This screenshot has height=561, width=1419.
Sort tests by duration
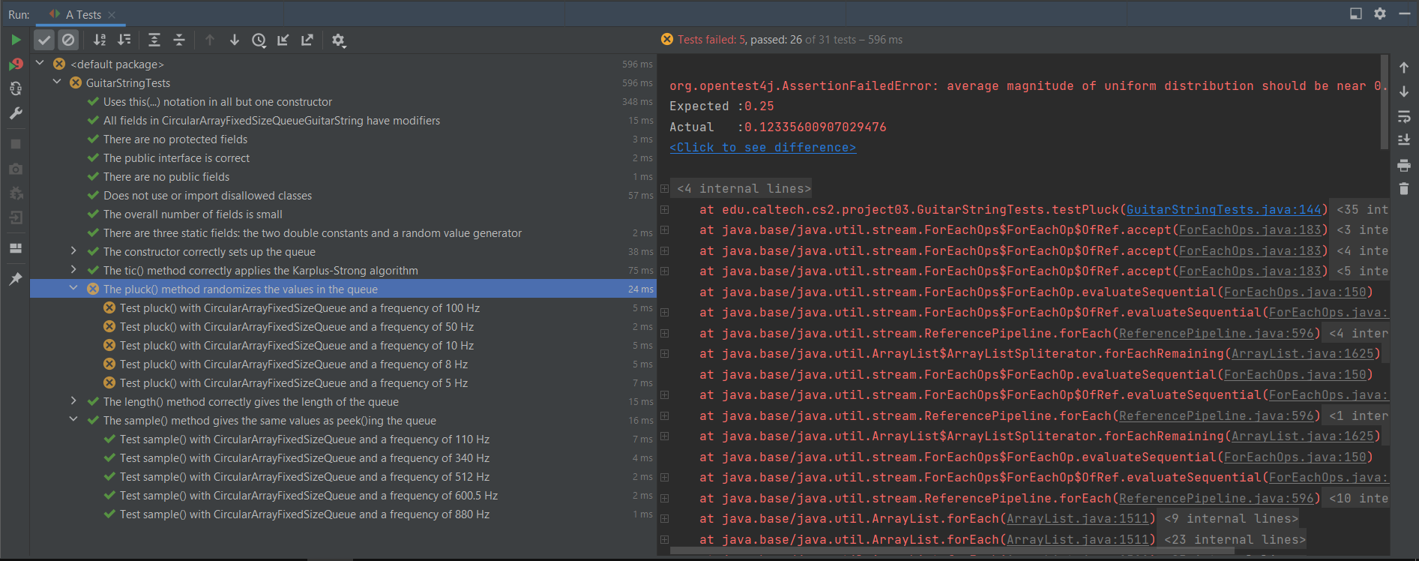[x=124, y=40]
